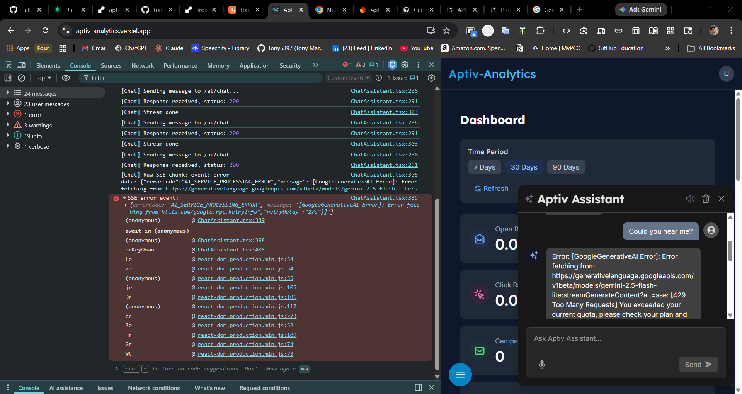742x394 pixels.
Task: Click the inspect element picker icon
Action: (8, 65)
